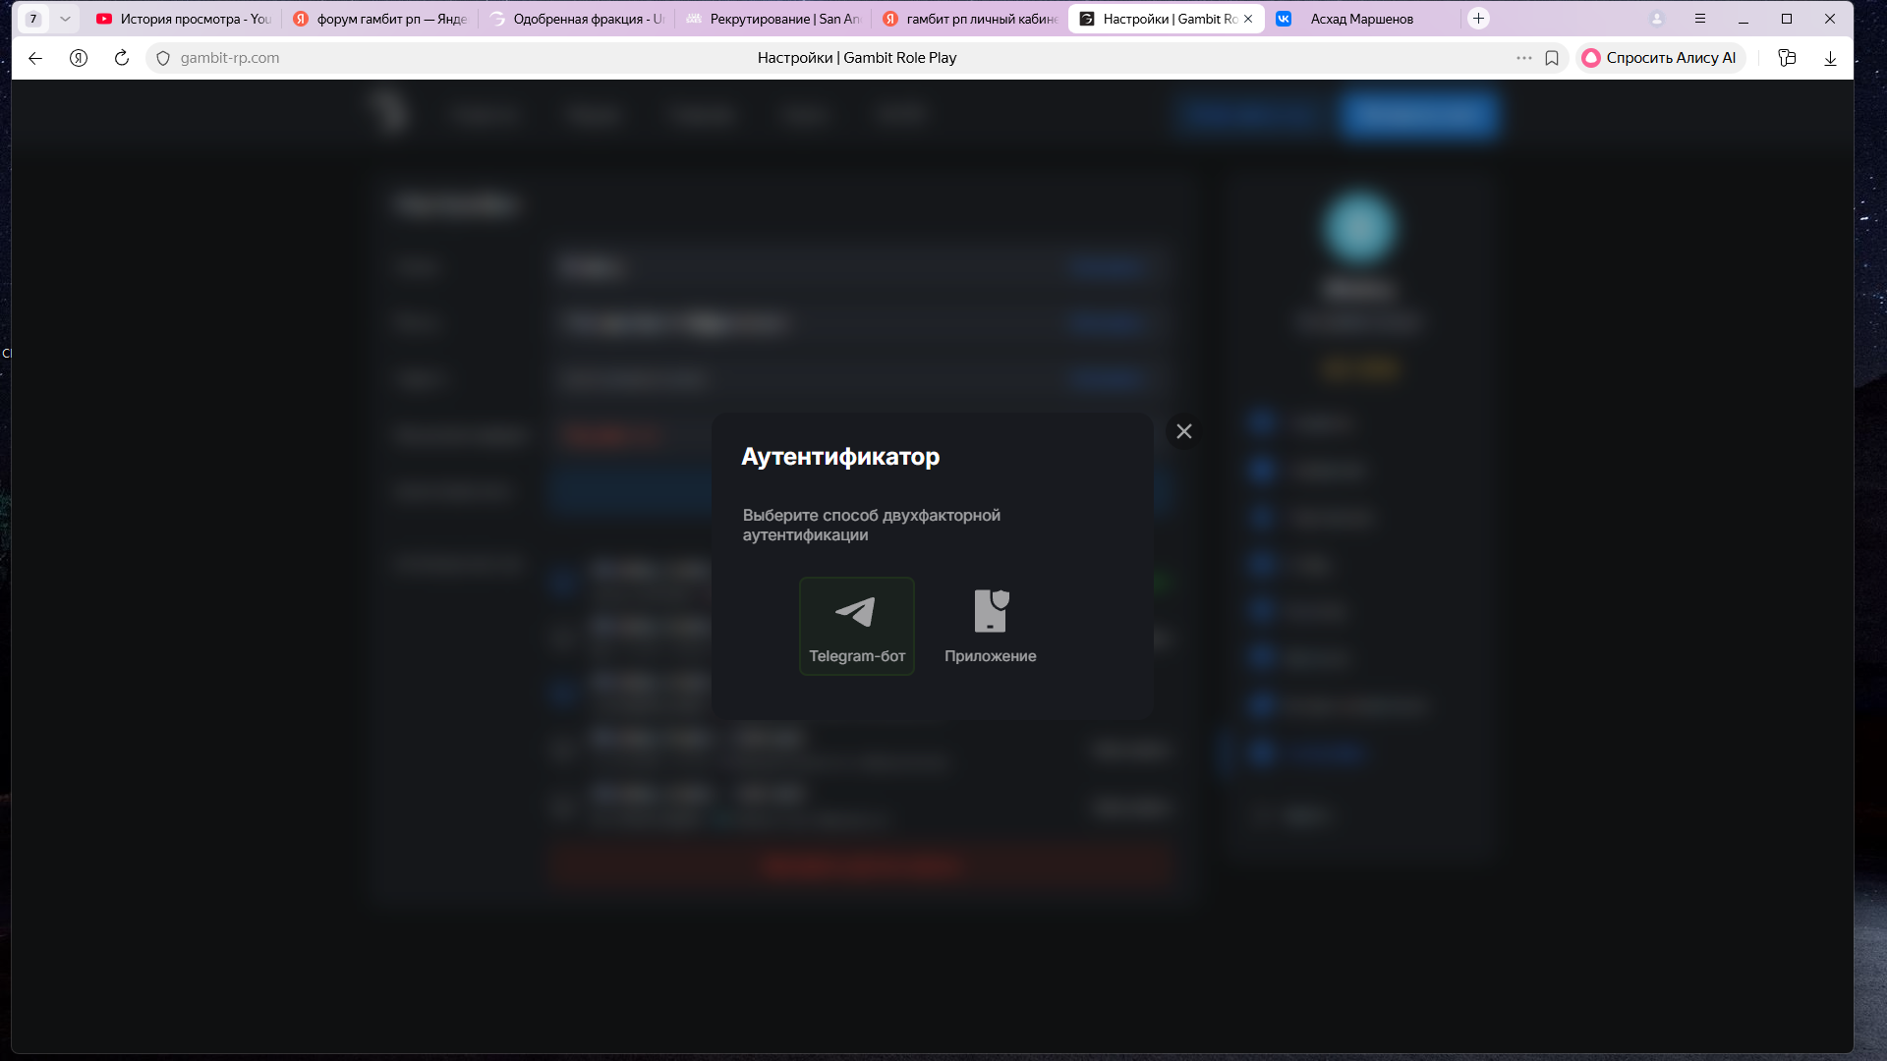Screen dimensions: 1887x1061
Task: Close the Настройки Gambit tab
Action: point(1248,19)
